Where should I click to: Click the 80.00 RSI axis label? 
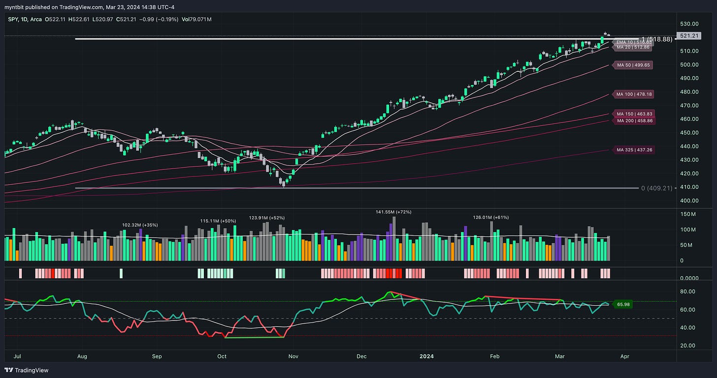pos(688,291)
